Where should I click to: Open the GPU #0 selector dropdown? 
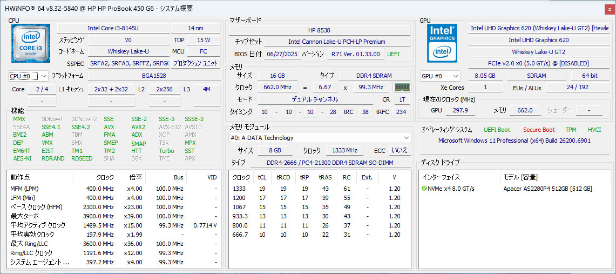[440, 76]
